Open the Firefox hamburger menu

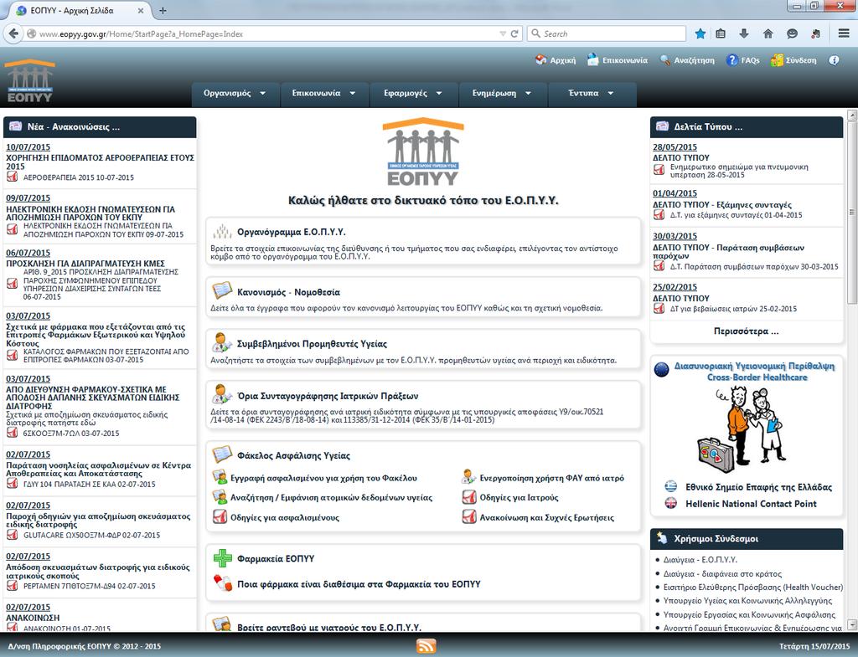pos(844,33)
